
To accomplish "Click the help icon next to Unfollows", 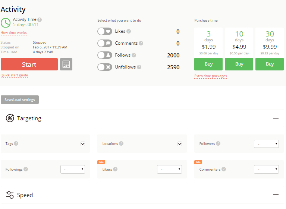I will [x=139, y=67].
